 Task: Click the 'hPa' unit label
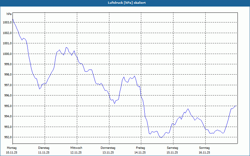[x=9, y=14]
